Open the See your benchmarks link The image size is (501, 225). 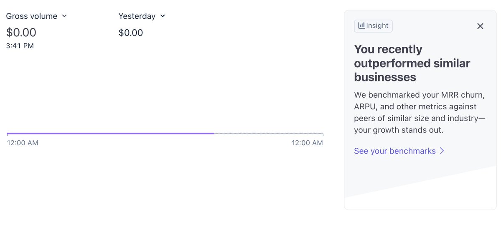[399, 151]
